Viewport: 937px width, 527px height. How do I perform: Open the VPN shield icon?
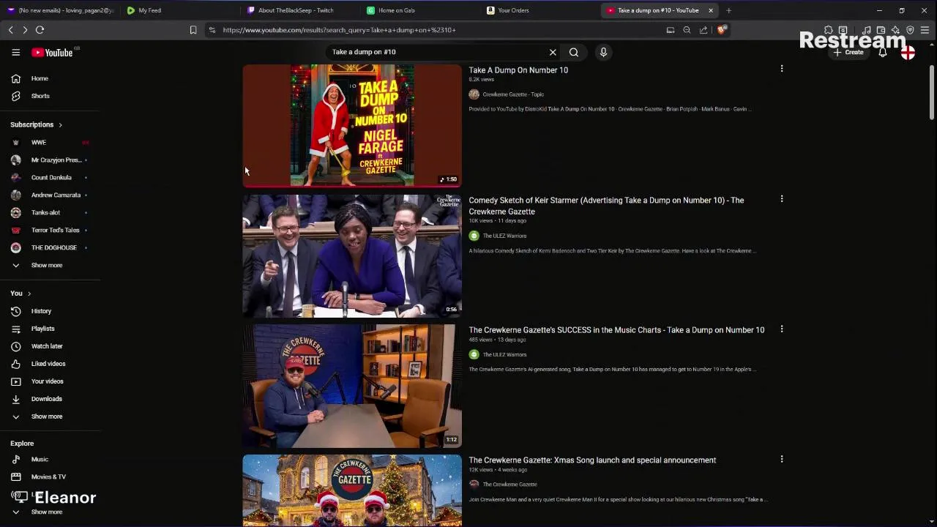[x=910, y=30]
